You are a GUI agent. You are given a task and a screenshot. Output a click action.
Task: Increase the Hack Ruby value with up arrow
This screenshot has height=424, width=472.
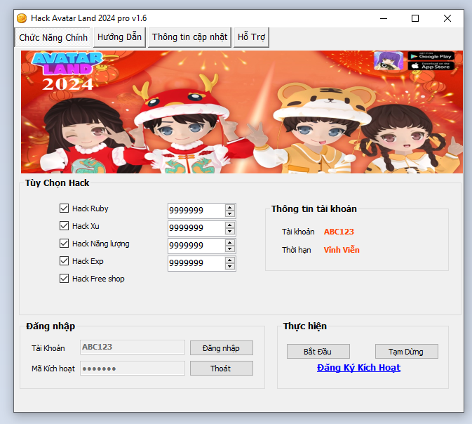[229, 207]
